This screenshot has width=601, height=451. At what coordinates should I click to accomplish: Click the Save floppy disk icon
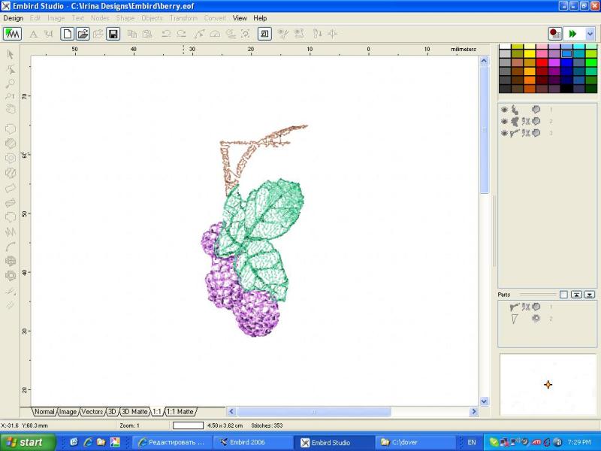point(113,34)
